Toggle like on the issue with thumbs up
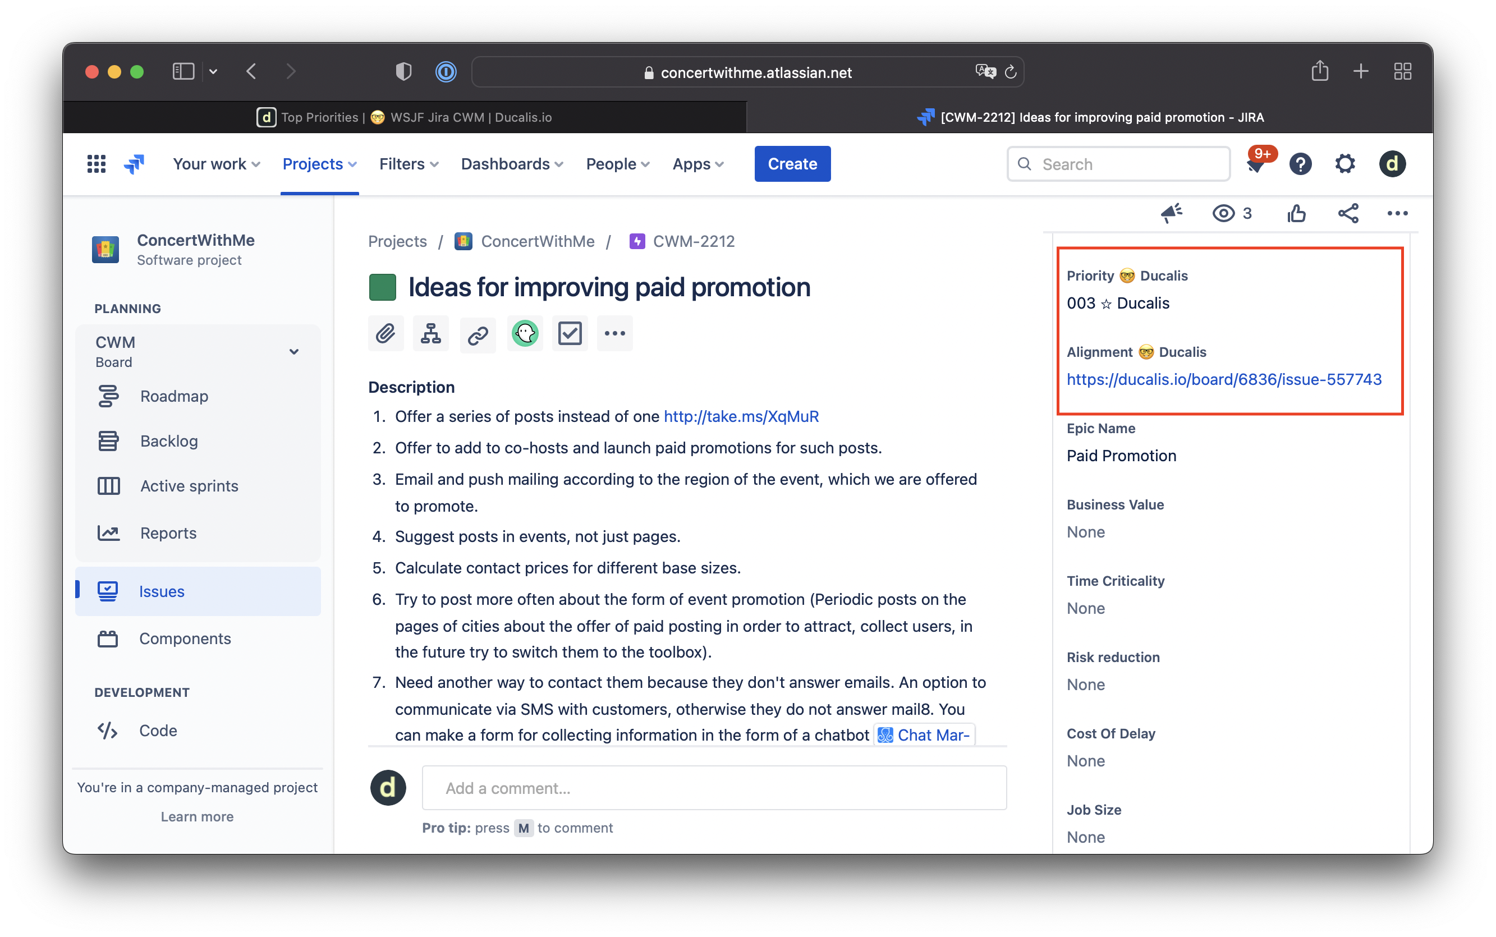This screenshot has height=937, width=1496. [x=1297, y=213]
